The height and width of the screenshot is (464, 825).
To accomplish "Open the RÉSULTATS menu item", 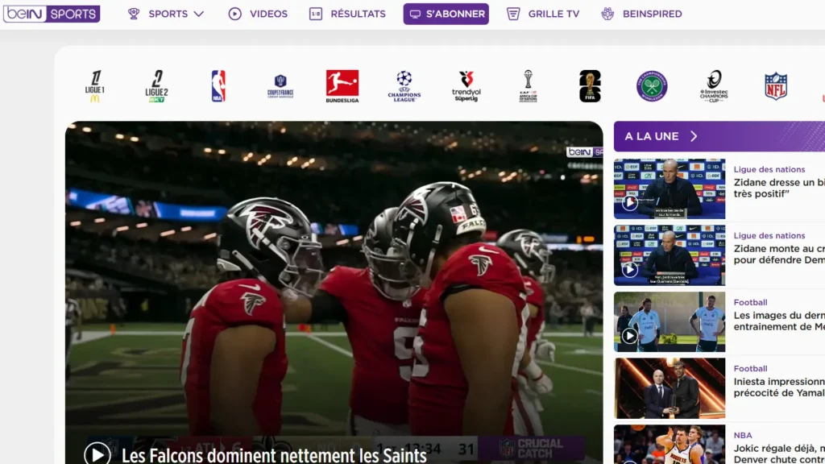I will pyautogui.click(x=358, y=14).
